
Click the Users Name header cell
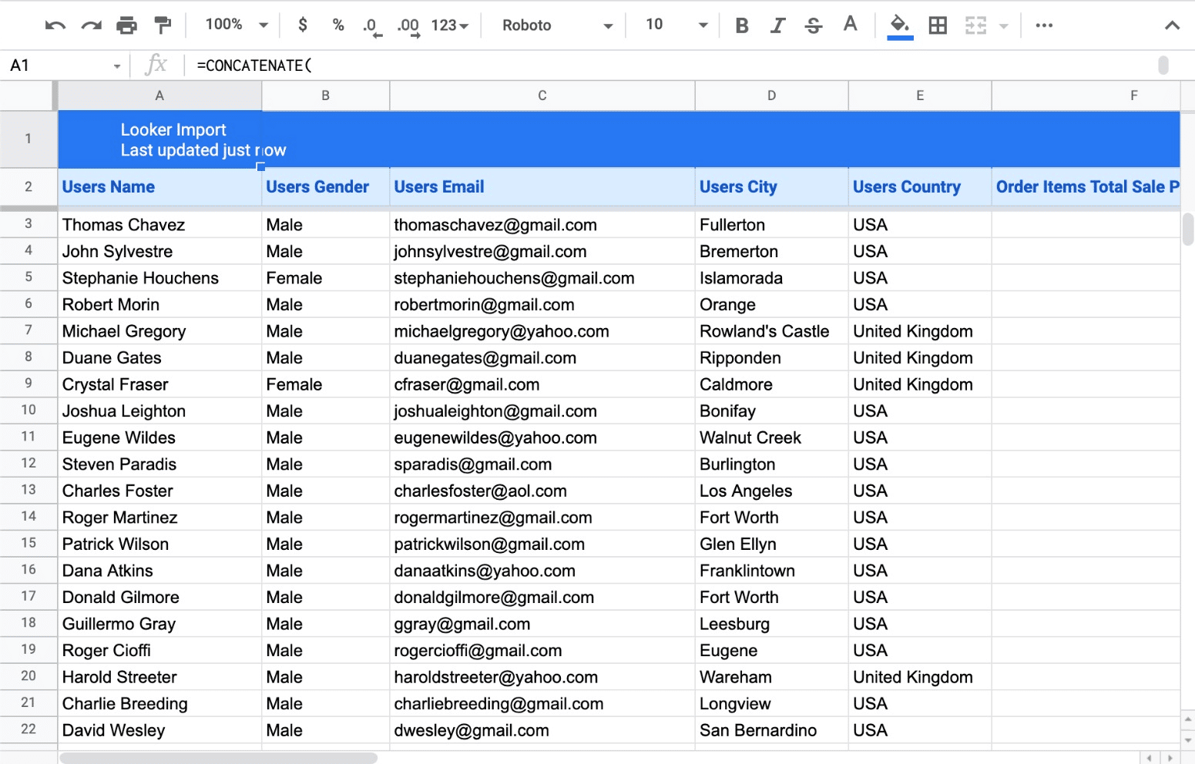coord(159,187)
